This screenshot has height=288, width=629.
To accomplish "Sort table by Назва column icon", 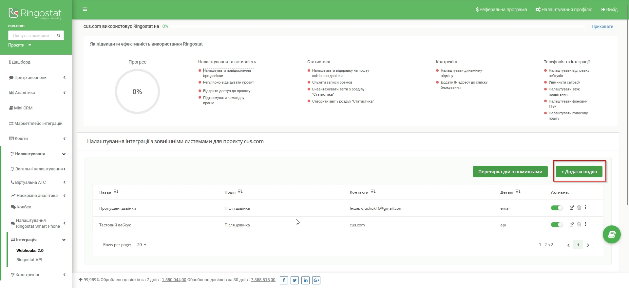I will [116, 192].
